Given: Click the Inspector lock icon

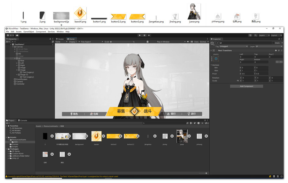Looking at the screenshot, I should click(279, 39).
